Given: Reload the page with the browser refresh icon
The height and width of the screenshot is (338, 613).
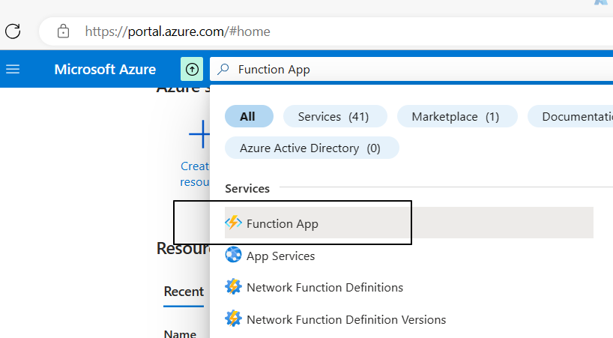Looking at the screenshot, I should (13, 31).
